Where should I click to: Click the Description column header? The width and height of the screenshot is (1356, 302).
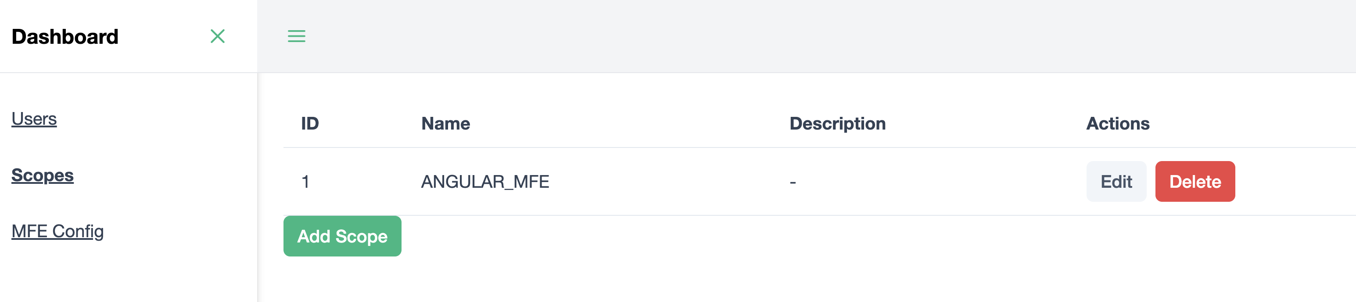[837, 124]
